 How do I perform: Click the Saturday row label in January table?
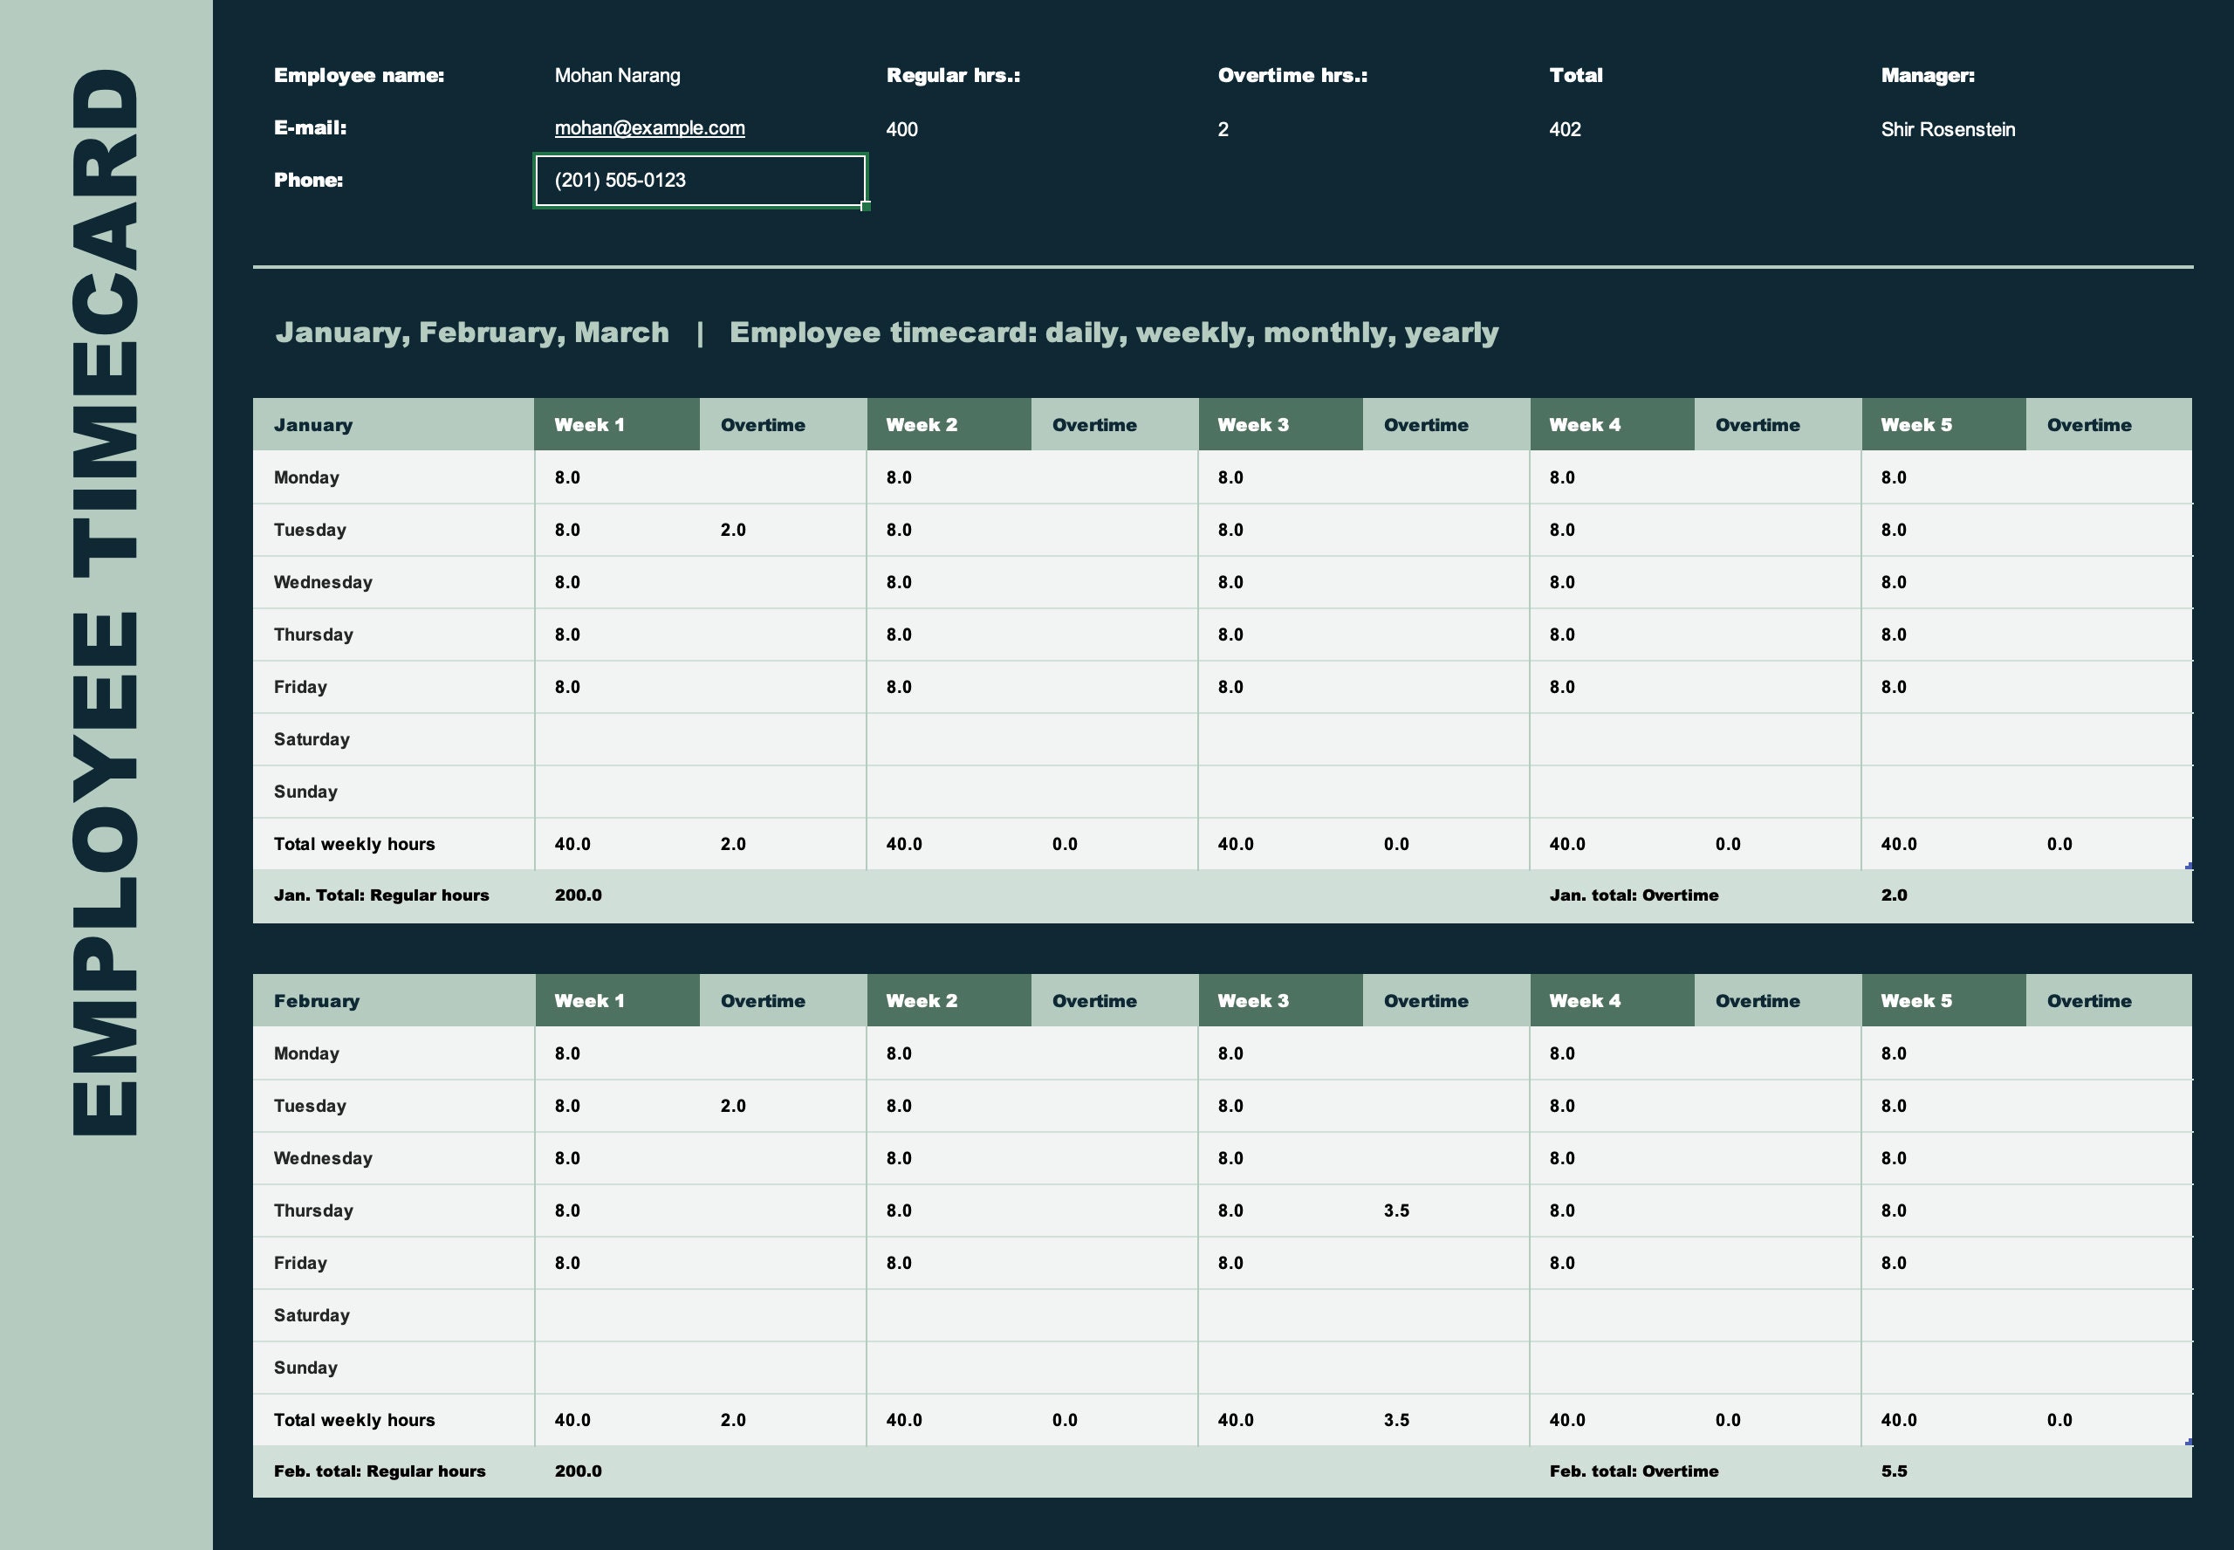tap(312, 738)
